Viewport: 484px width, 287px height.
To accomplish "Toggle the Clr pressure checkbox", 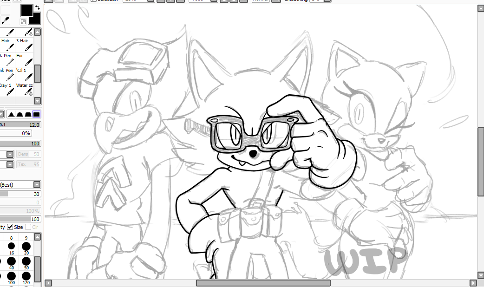I will point(28,227).
